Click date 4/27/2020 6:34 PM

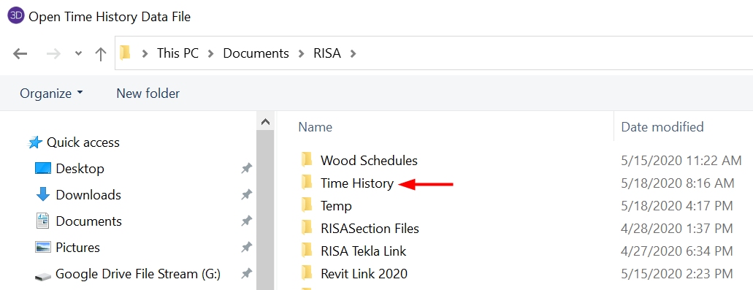point(676,251)
